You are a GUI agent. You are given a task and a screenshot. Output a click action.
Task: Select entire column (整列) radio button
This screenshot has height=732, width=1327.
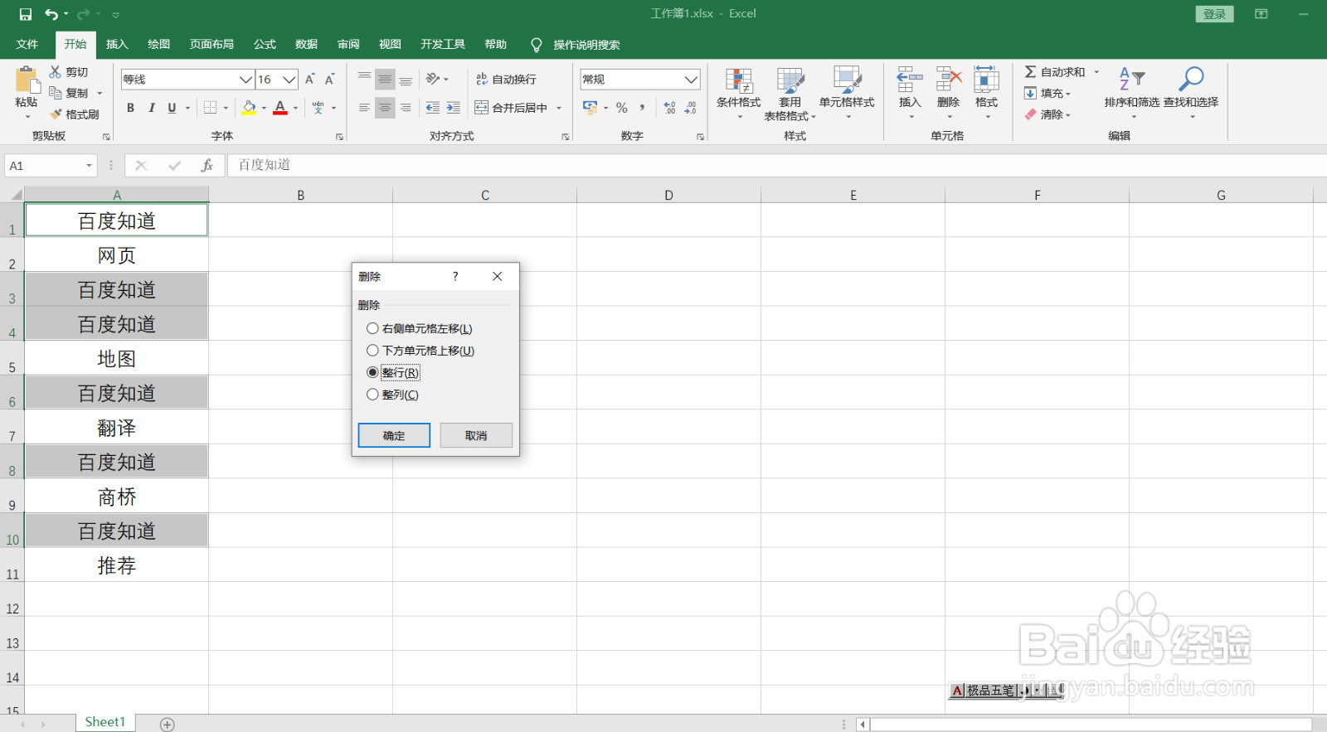tap(372, 395)
